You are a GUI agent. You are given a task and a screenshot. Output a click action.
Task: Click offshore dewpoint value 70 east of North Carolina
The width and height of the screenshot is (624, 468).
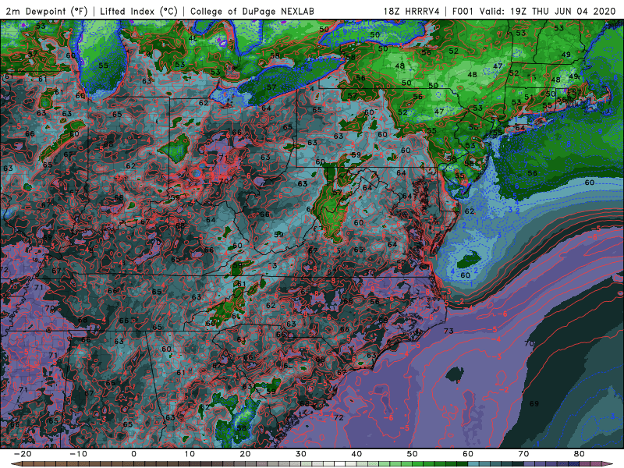[530, 343]
